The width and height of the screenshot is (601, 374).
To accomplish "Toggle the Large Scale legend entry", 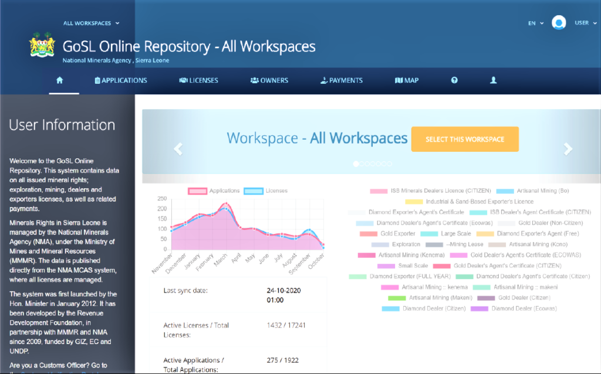I will coord(446,233).
